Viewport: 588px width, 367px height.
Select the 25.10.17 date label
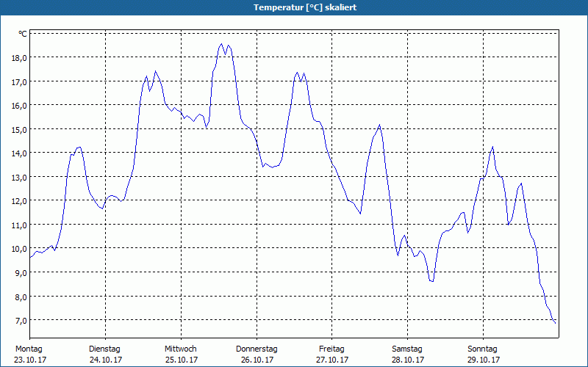[181, 360]
